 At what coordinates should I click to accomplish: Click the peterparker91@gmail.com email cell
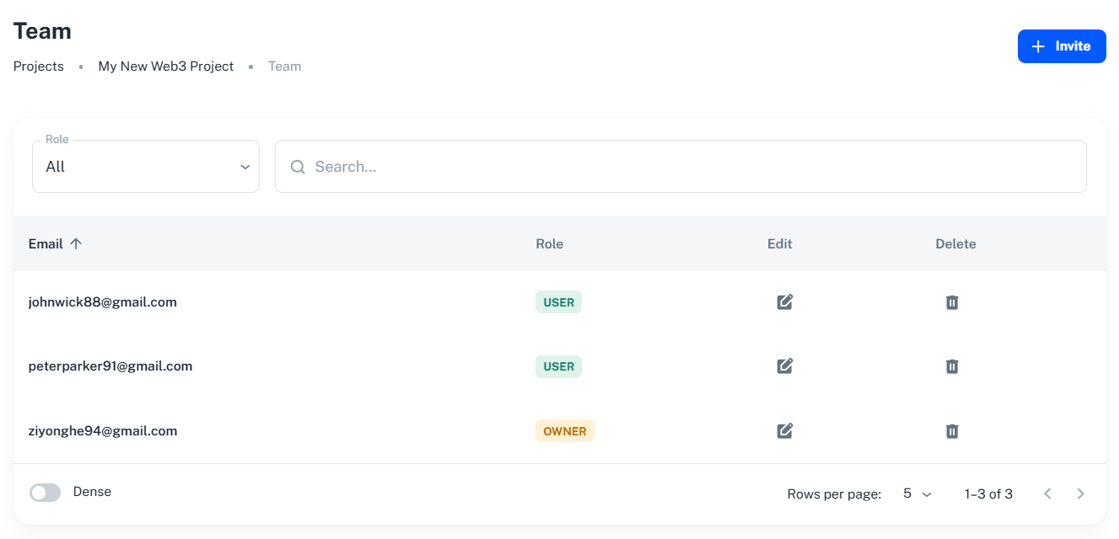[110, 366]
